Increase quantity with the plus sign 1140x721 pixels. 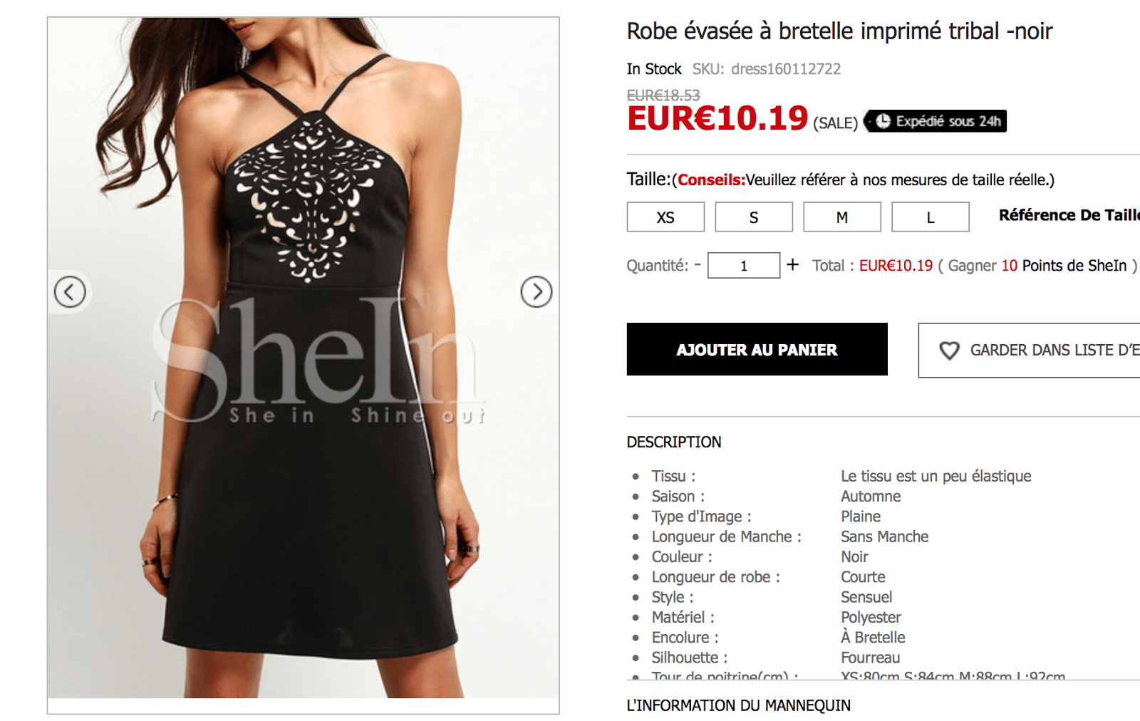(x=792, y=265)
